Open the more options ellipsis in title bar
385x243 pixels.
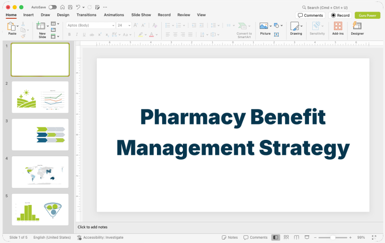tap(105, 7)
